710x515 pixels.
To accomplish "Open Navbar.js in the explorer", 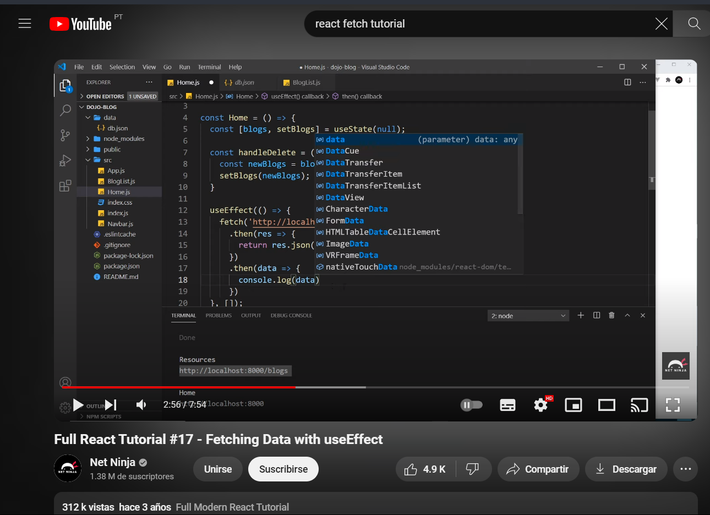I will tap(120, 224).
